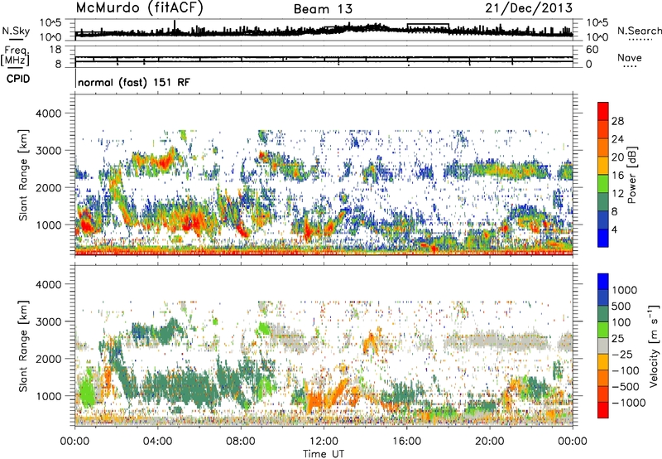Select the N.Sky legend label
The image size is (662, 459).
(16, 31)
